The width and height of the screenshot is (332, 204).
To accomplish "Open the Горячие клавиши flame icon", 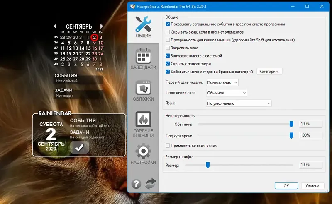I will 143,125.
